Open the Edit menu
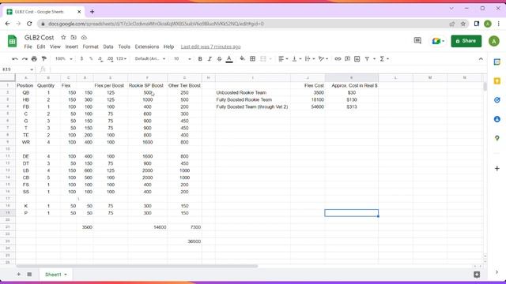The width and height of the screenshot is (506, 284). pos(41,47)
